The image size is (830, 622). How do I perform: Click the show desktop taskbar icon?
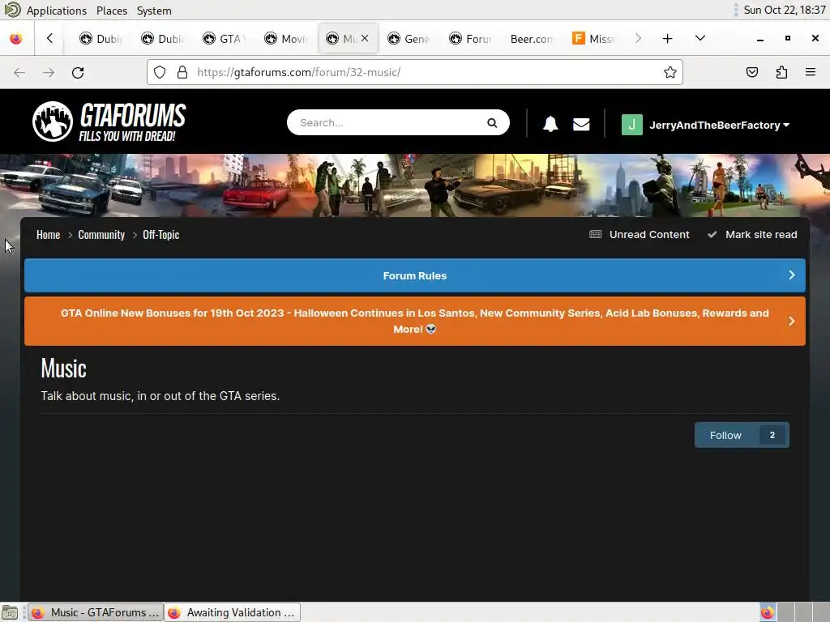coord(10,612)
